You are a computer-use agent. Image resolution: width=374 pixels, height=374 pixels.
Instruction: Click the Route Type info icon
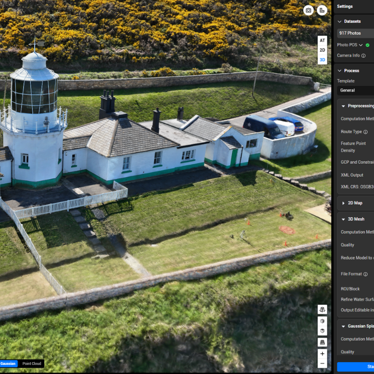coord(365,132)
